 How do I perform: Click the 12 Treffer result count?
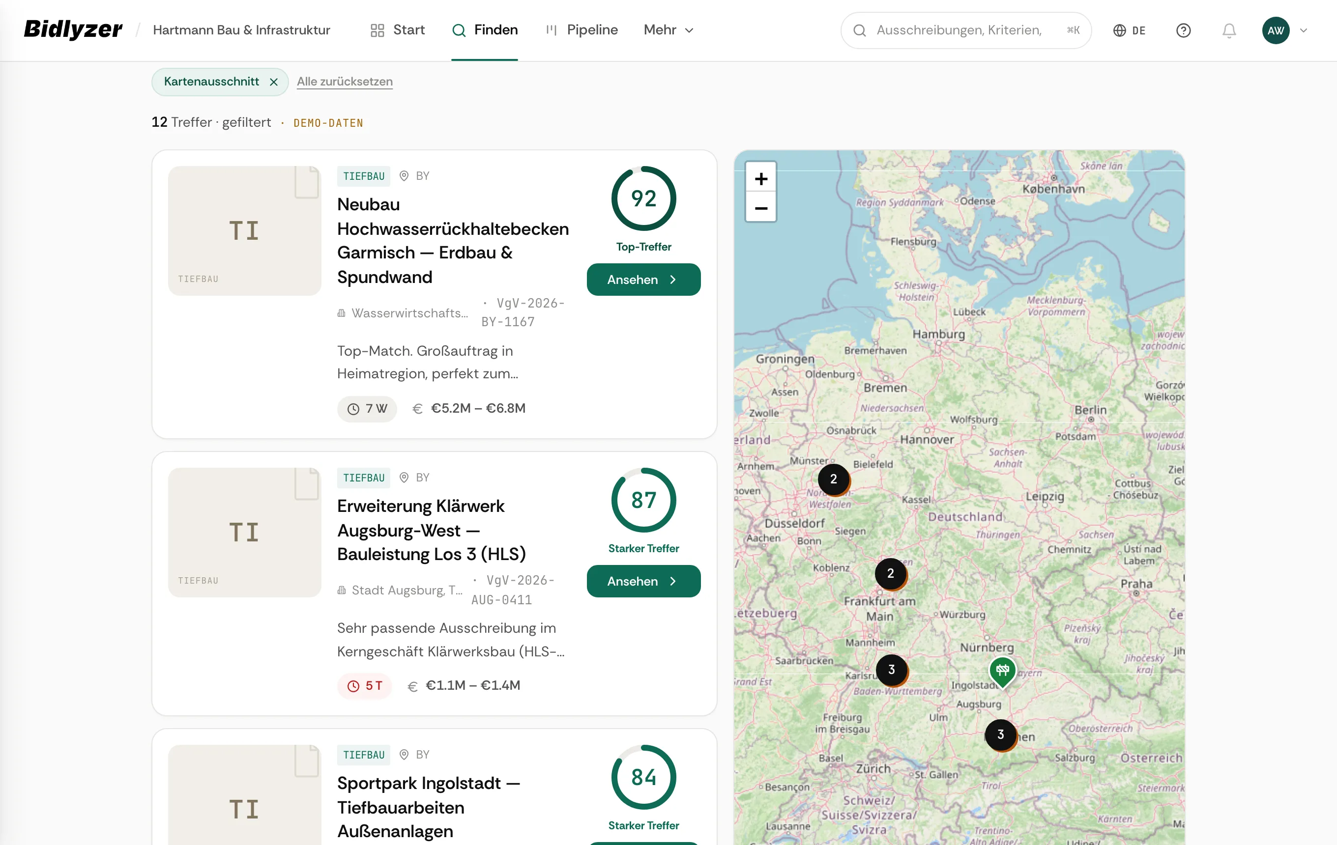pyautogui.click(x=211, y=122)
